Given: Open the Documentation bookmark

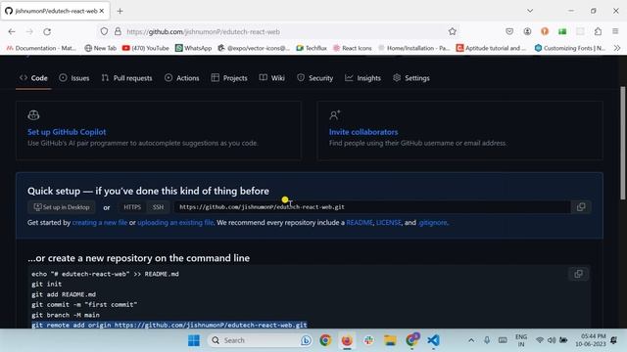Looking at the screenshot, I should [x=41, y=48].
